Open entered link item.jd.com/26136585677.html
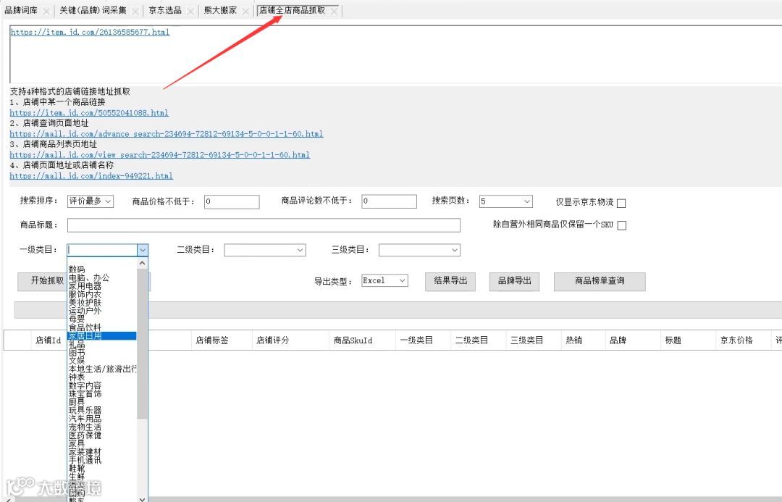 click(90, 33)
